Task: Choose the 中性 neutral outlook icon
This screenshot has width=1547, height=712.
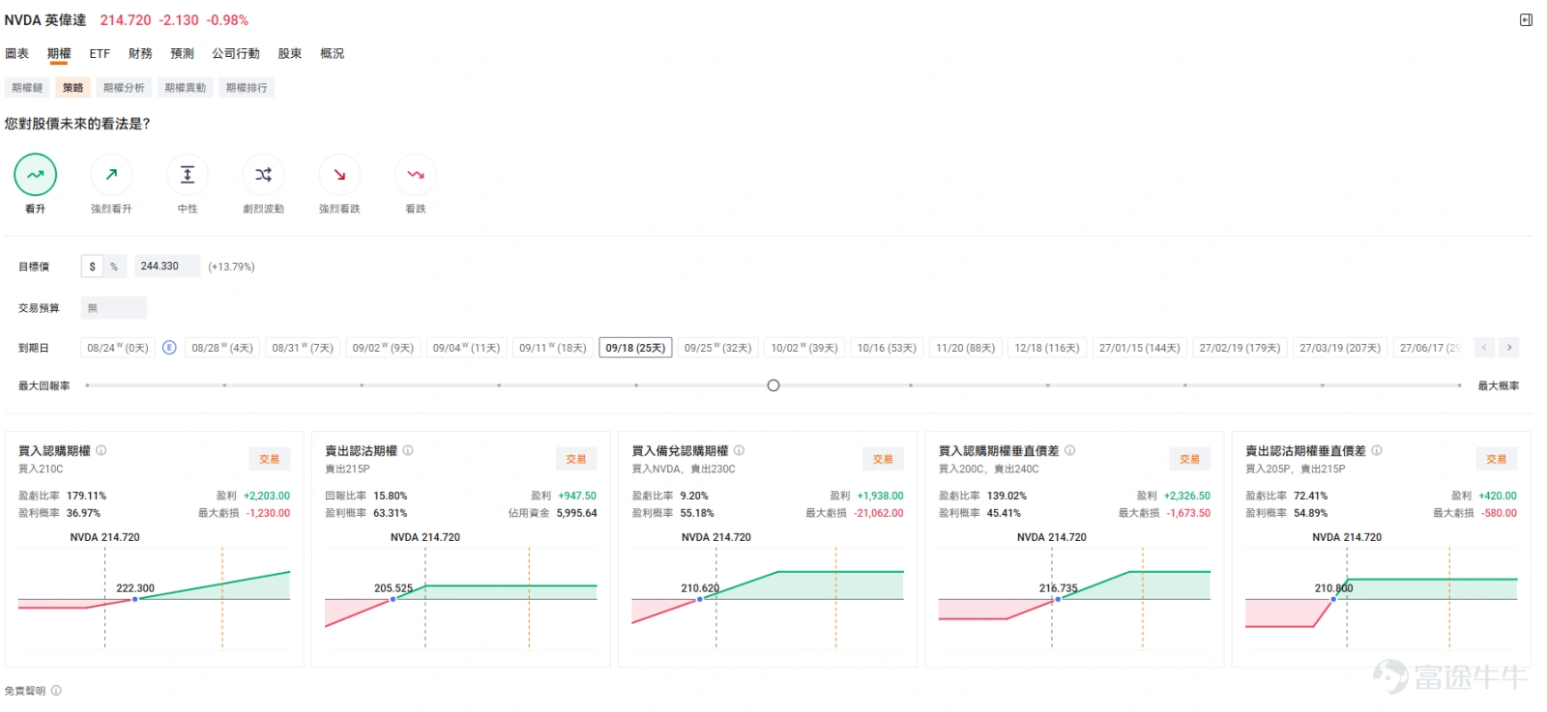Action: click(x=188, y=175)
